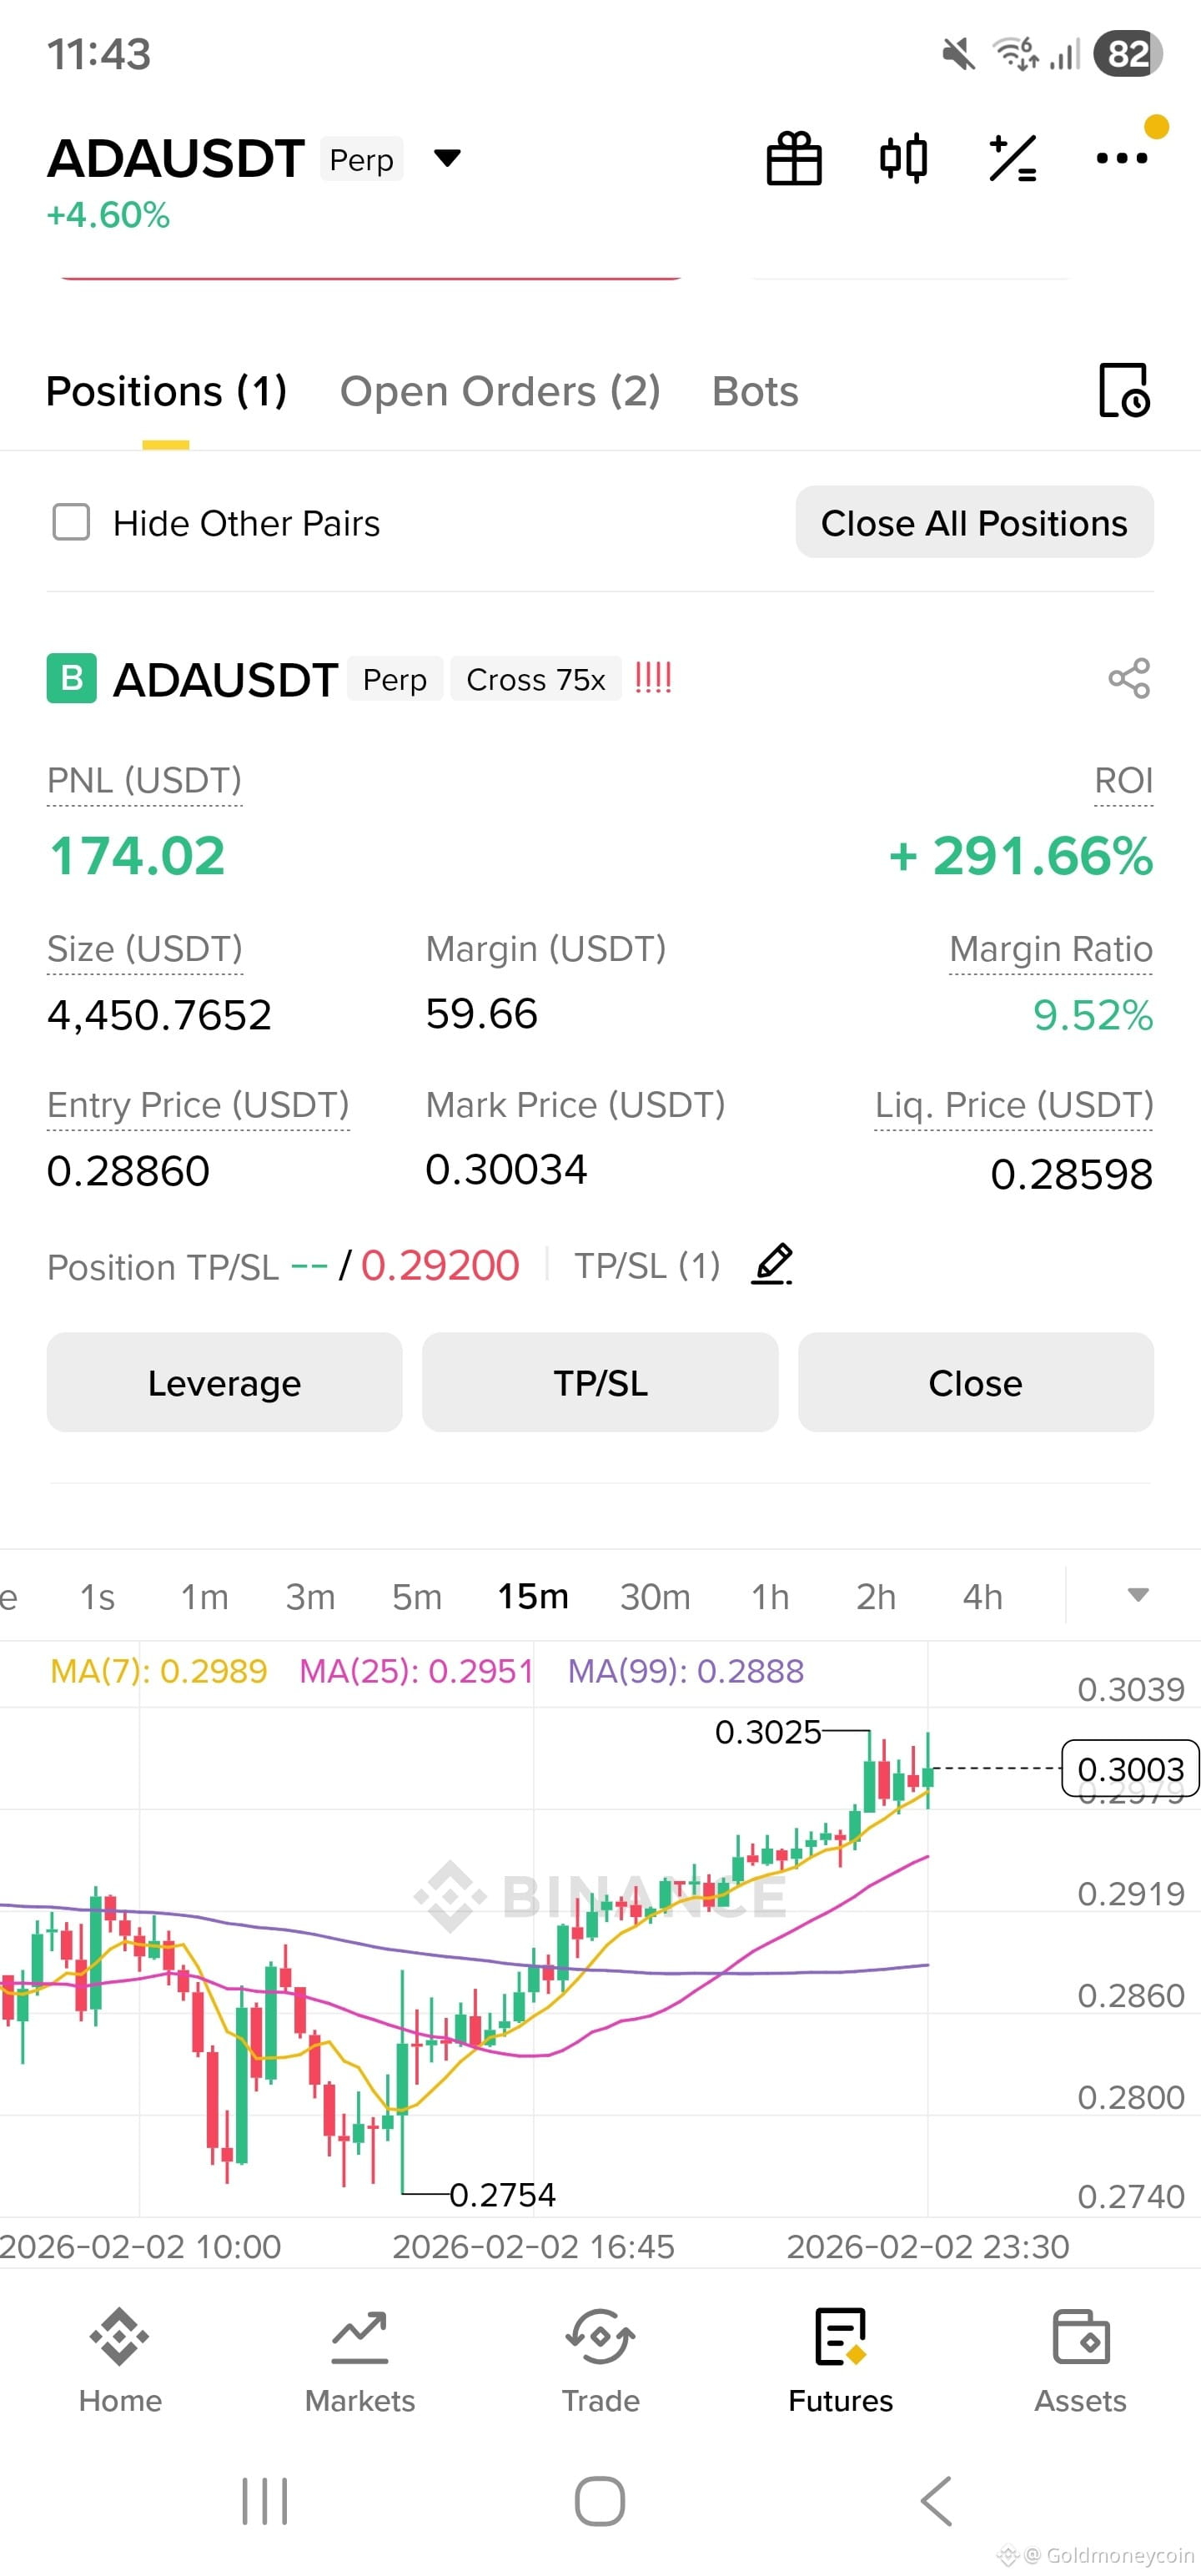1201x2576 pixels.
Task: Tap the Margin Ratio label
Action: (1051, 949)
